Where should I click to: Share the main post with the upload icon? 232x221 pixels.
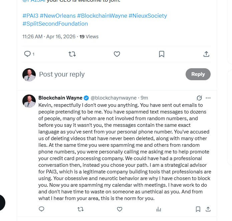click(206, 54)
